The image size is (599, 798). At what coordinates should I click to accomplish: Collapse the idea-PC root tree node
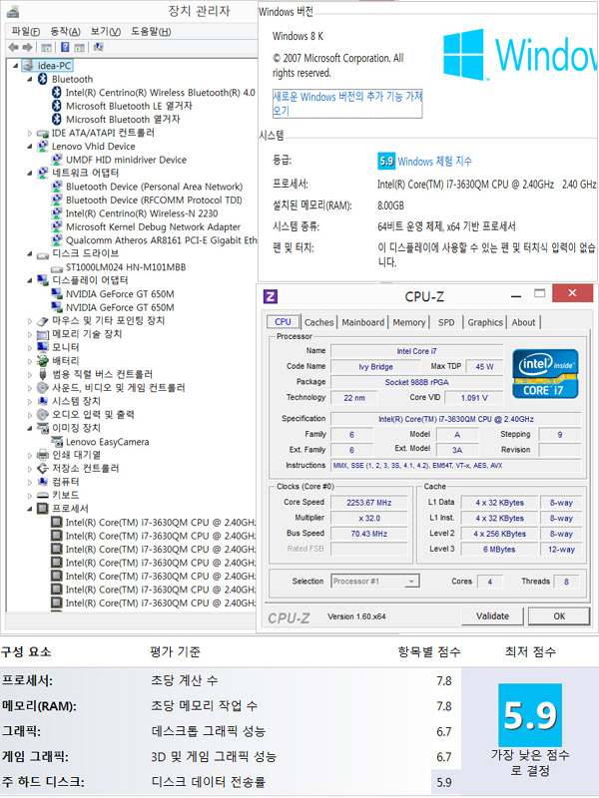click(16, 66)
